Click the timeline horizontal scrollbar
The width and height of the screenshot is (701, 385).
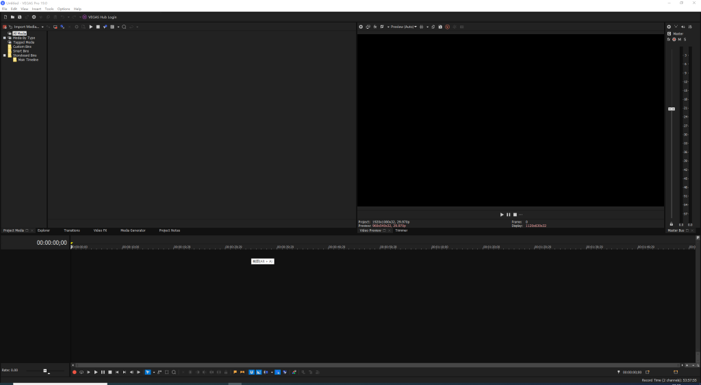(x=378, y=365)
